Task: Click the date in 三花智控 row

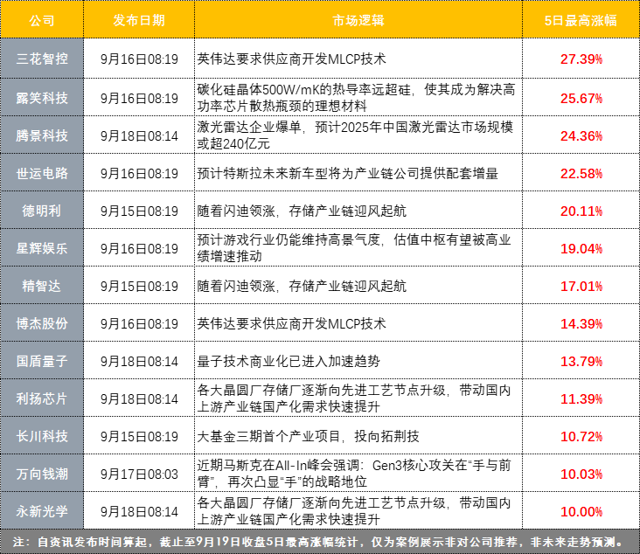Action: pyautogui.click(x=139, y=59)
